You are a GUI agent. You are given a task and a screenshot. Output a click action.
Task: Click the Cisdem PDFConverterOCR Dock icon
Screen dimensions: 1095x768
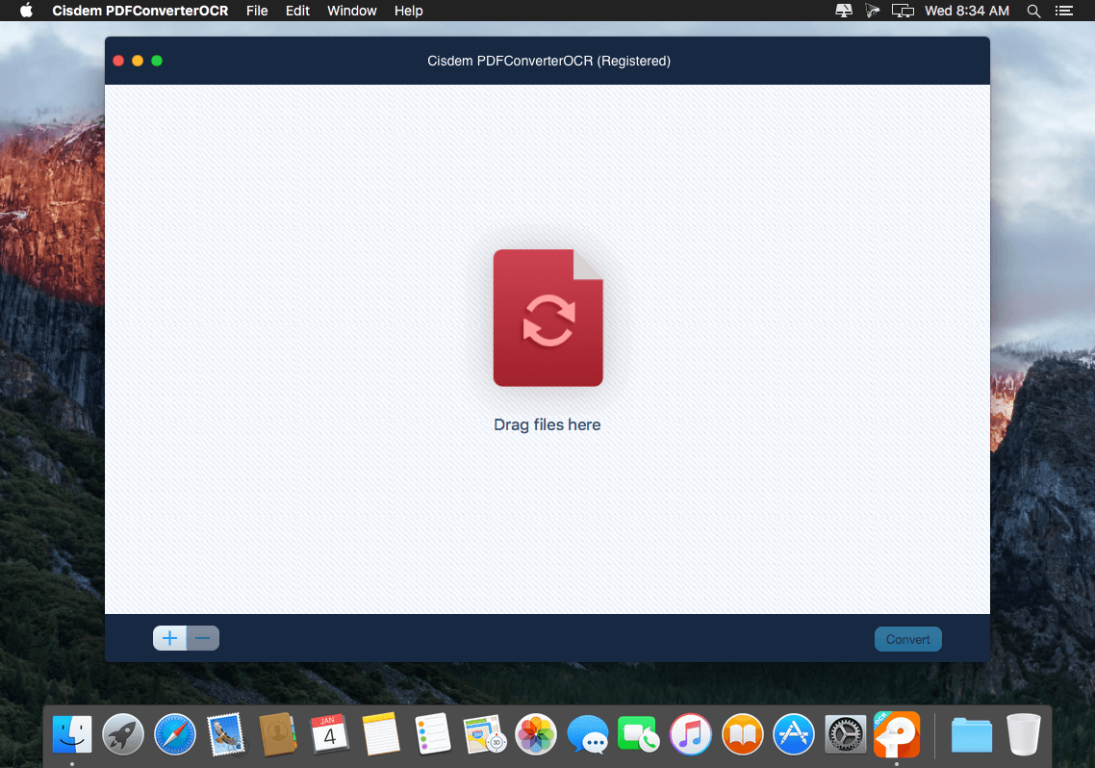pos(897,734)
